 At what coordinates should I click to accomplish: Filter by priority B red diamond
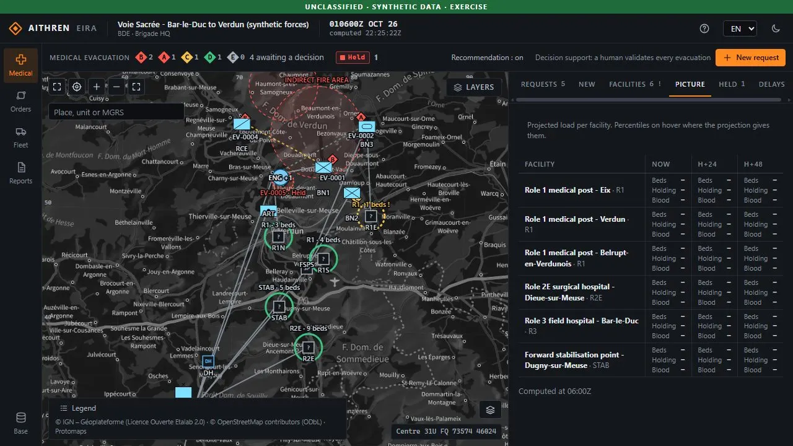click(x=144, y=58)
